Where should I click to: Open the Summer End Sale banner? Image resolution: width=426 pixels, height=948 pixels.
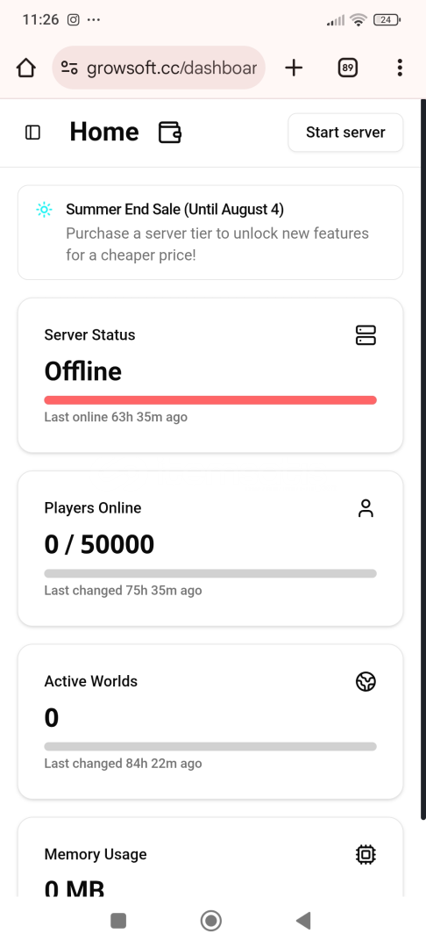210,233
